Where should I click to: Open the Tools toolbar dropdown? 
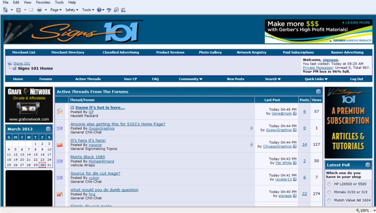tap(88, 10)
